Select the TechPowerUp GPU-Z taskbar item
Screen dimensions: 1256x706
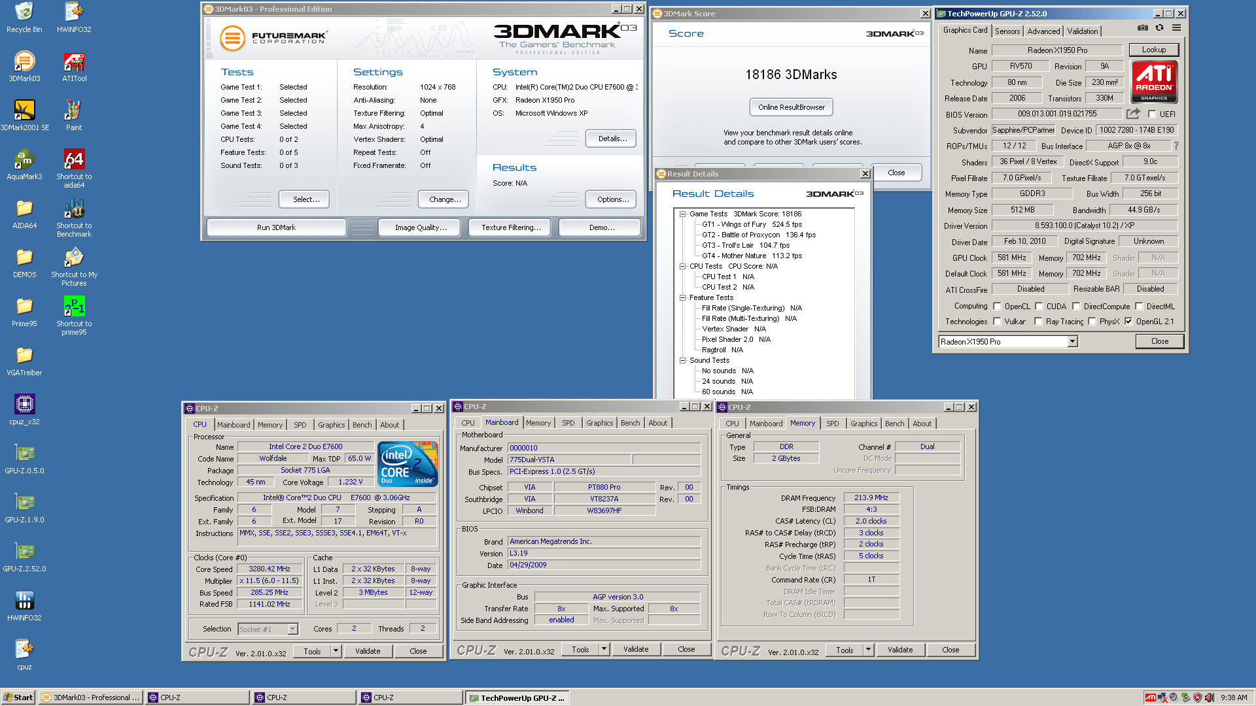[x=517, y=698]
